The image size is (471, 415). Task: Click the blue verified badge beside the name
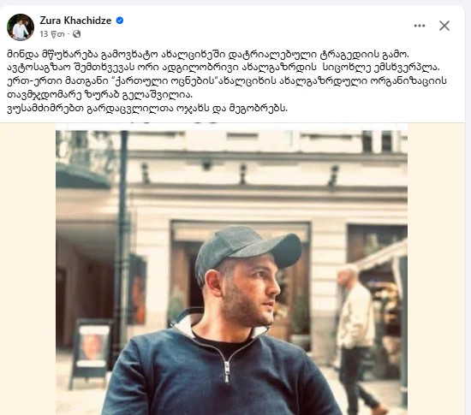[x=120, y=21]
